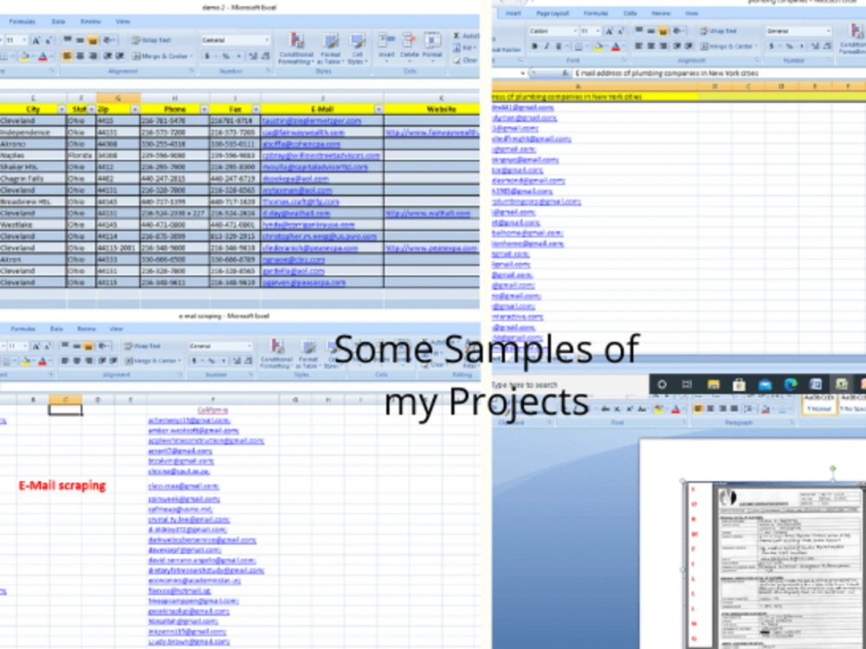Toggle Underline in plumbing companies ribbon
The image size is (866, 649).
[559, 47]
